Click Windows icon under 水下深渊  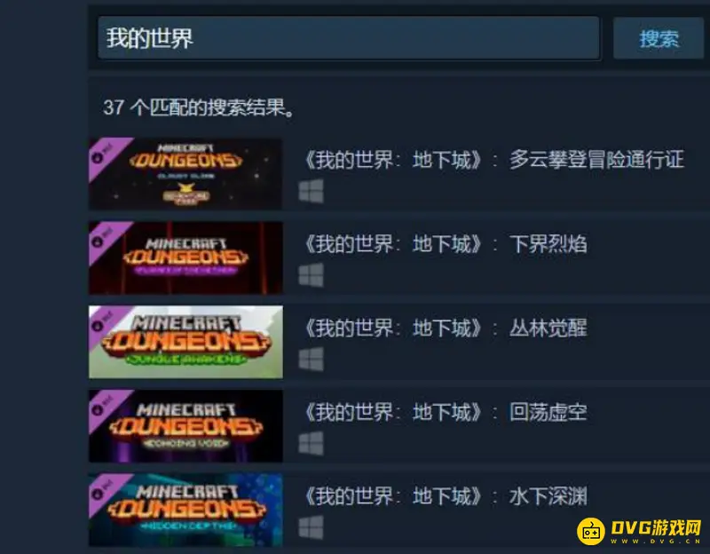(312, 527)
